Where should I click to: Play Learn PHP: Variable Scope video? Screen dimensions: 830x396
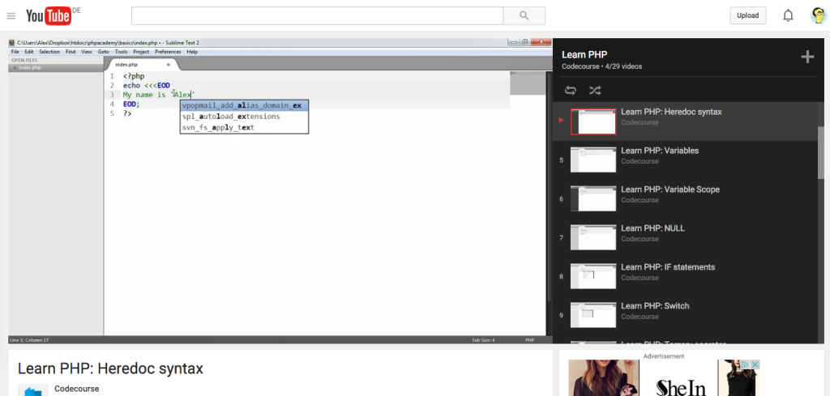670,189
